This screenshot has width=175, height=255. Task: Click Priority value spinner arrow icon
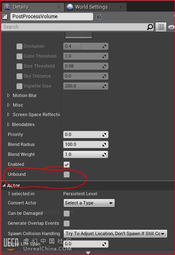(x=104, y=135)
